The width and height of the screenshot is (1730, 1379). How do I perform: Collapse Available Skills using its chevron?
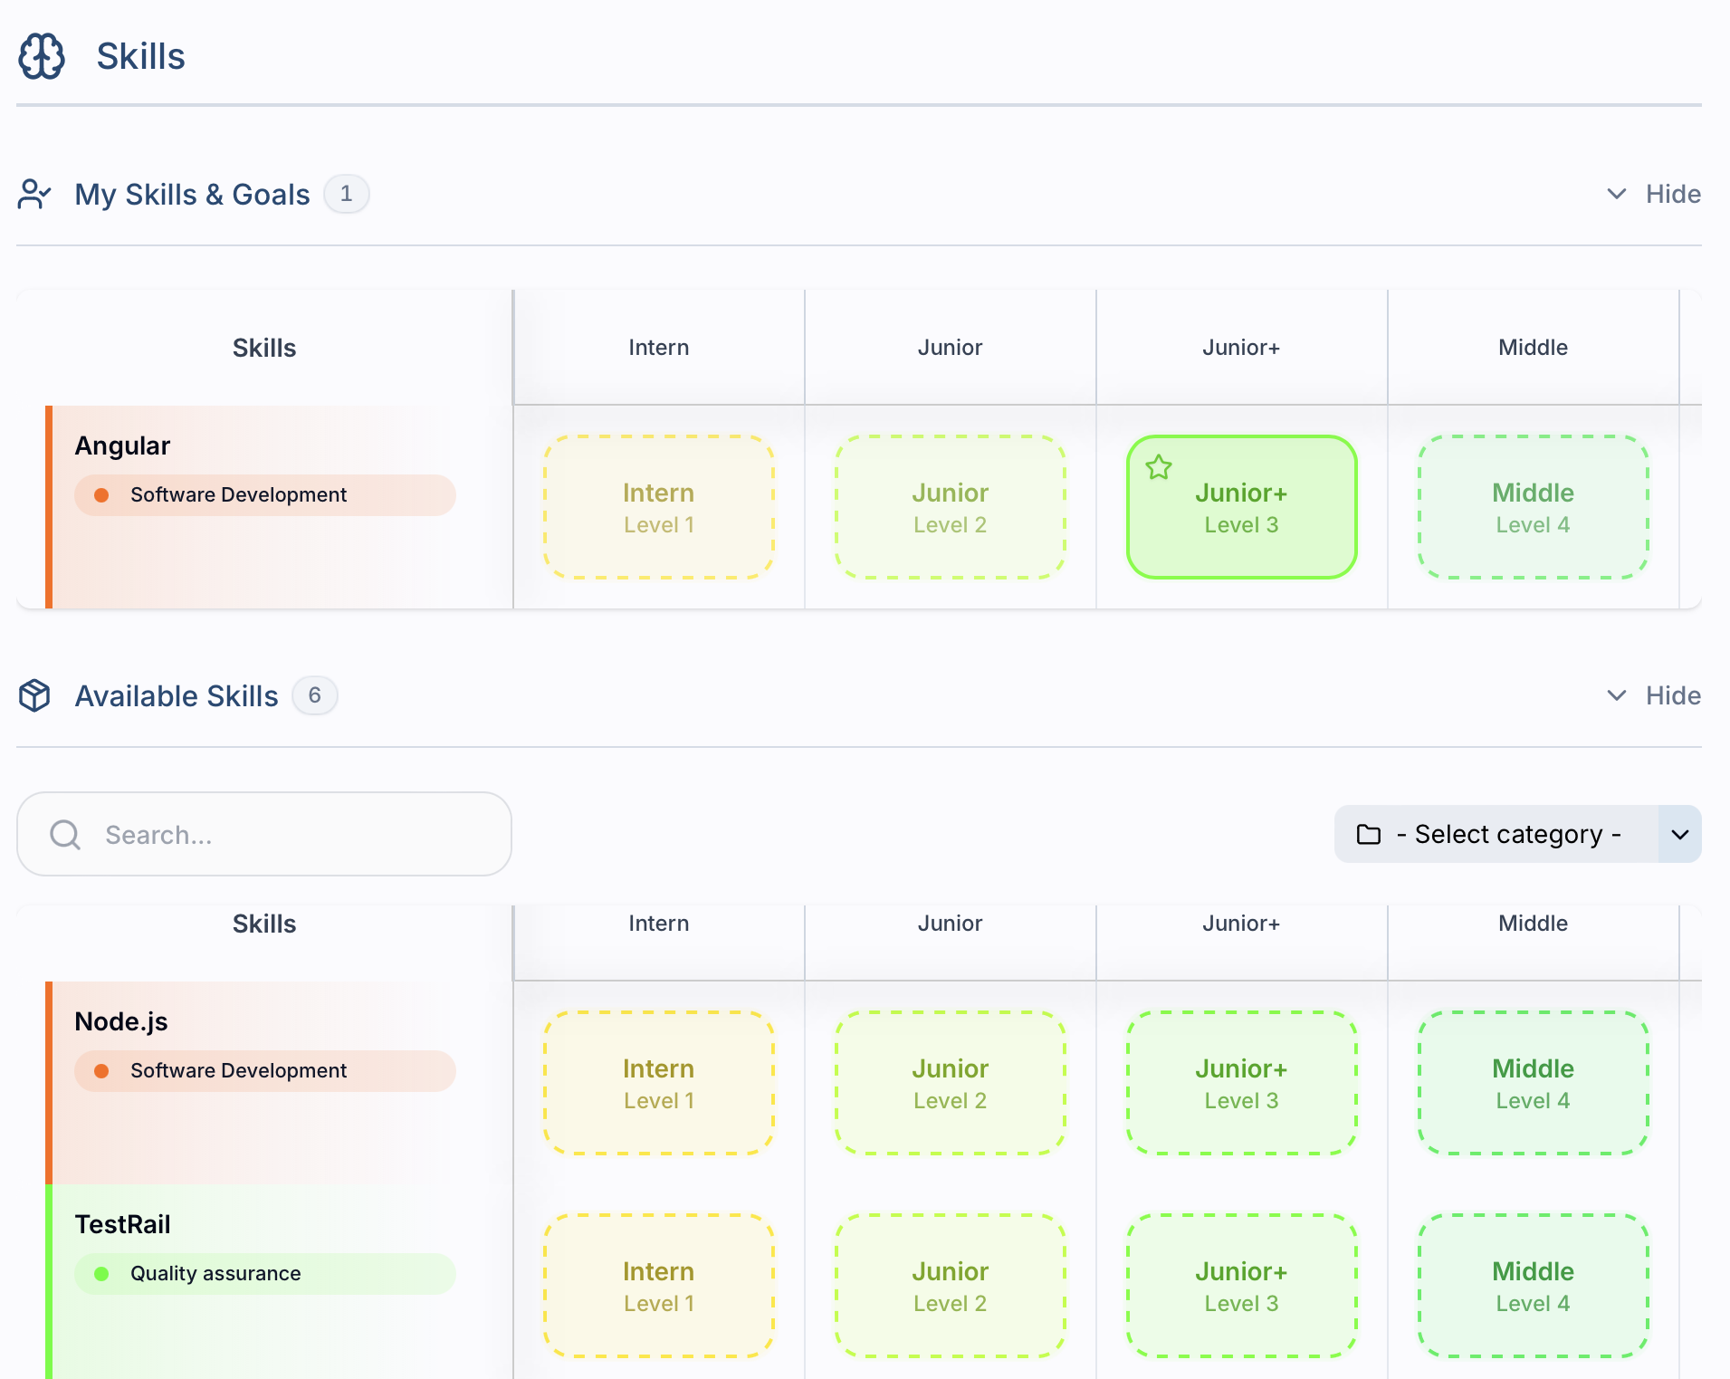click(1617, 695)
